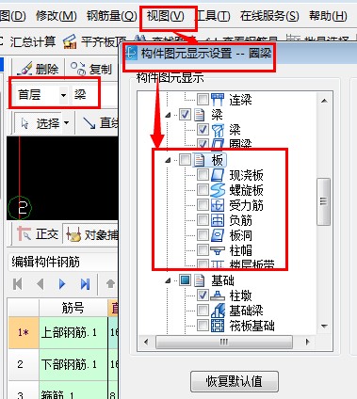Check the 柱帽 checkbox

[203, 249]
